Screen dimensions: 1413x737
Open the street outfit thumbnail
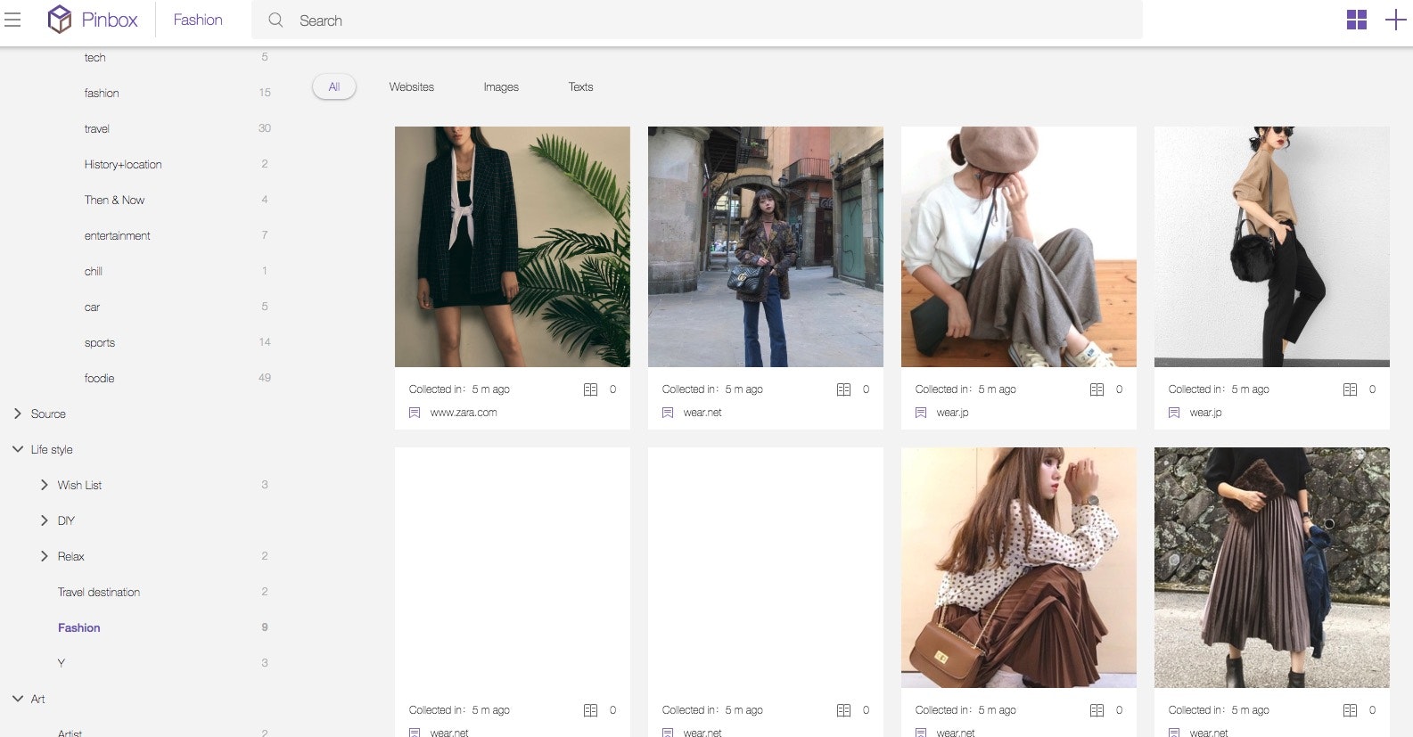[x=766, y=247]
